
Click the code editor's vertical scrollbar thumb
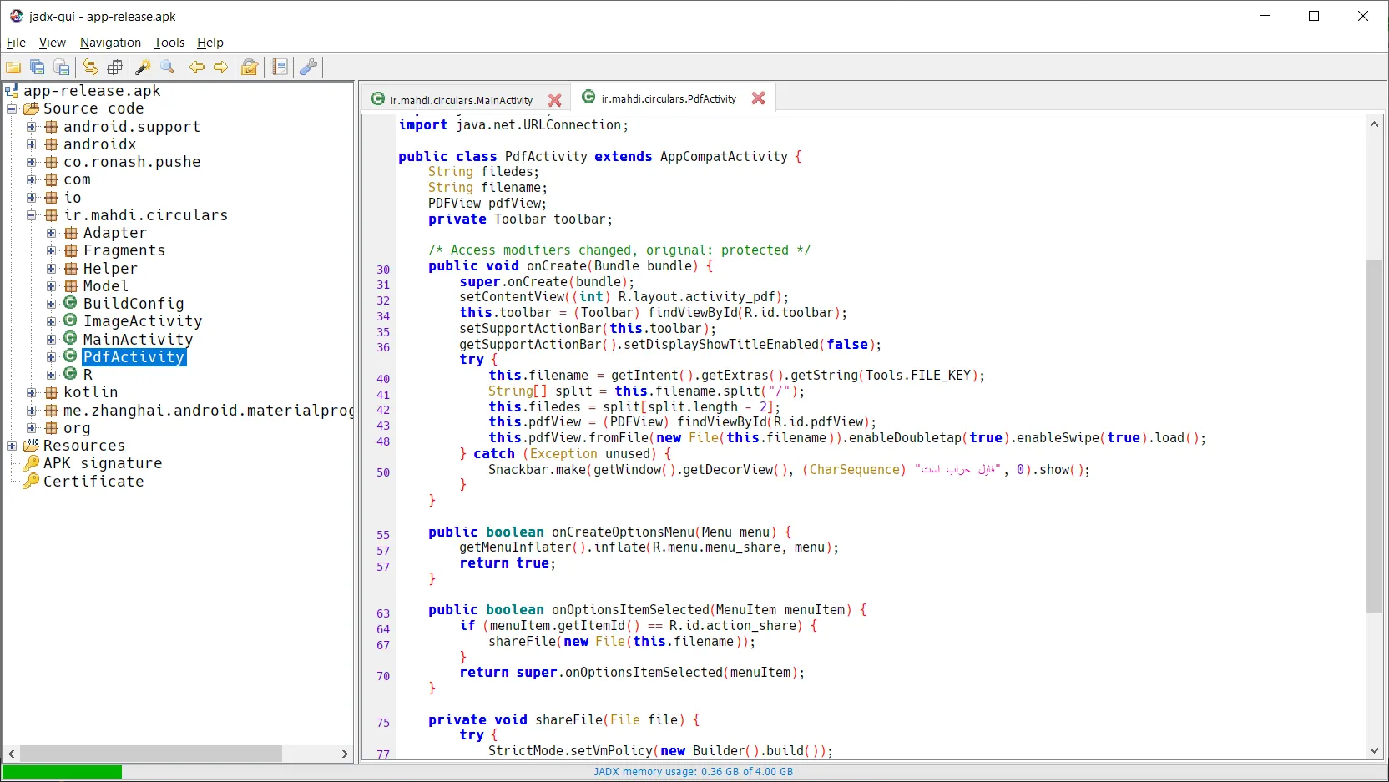click(1374, 434)
